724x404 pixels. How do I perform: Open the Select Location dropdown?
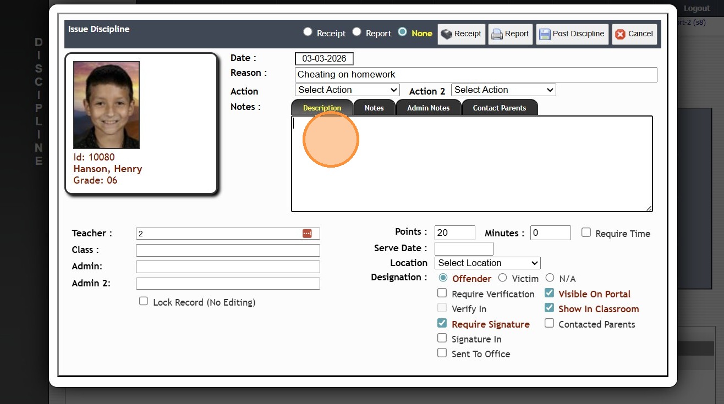[x=487, y=263]
